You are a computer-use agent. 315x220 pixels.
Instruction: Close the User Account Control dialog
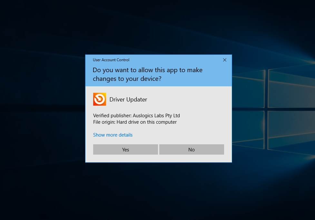225,60
